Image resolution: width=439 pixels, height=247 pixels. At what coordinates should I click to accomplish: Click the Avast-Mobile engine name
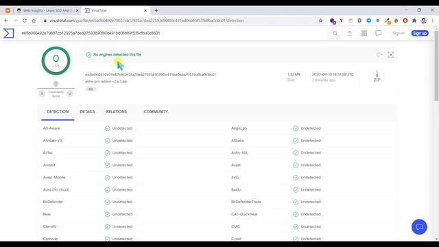[x=54, y=177]
